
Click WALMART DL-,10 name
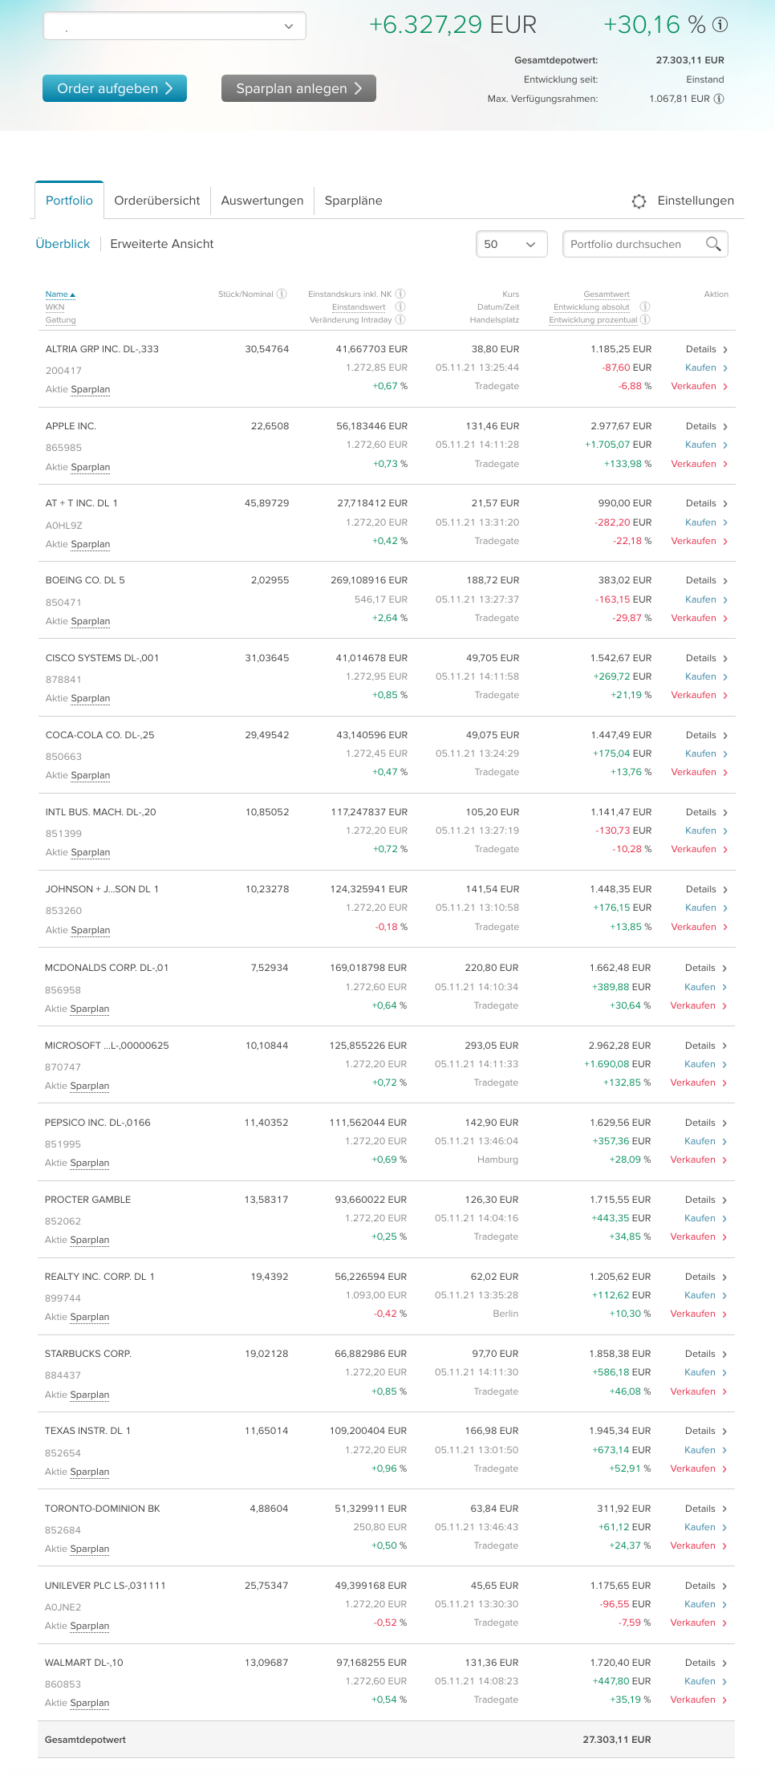click(x=84, y=1663)
